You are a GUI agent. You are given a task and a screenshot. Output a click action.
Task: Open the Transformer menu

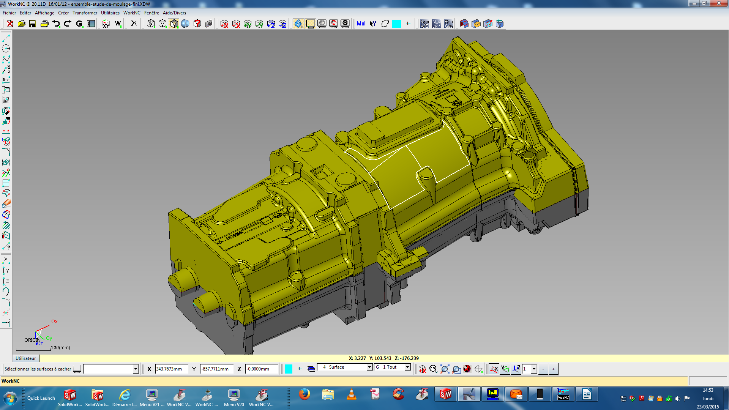pos(85,13)
